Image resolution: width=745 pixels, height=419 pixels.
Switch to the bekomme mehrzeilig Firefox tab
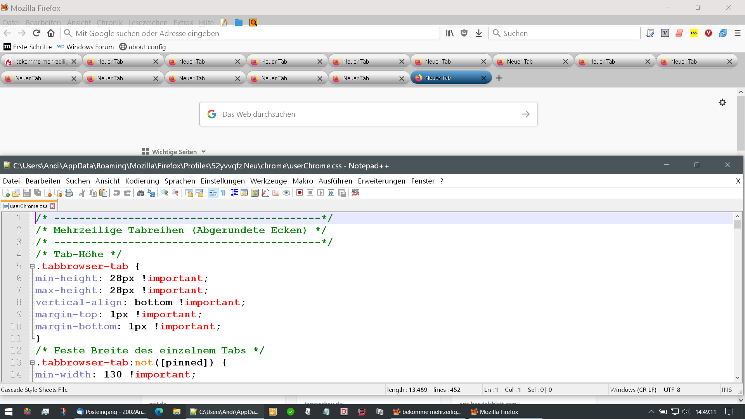39,62
